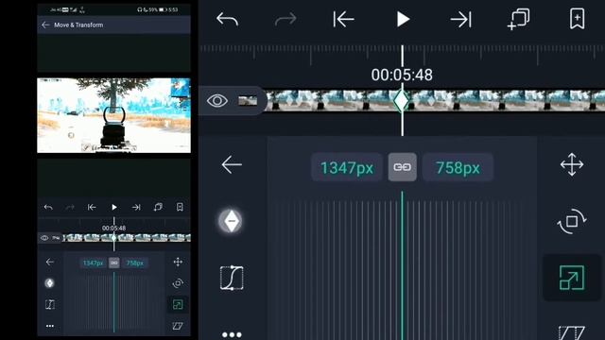
Task: Click the Move & Transform title
Action: tap(78, 25)
